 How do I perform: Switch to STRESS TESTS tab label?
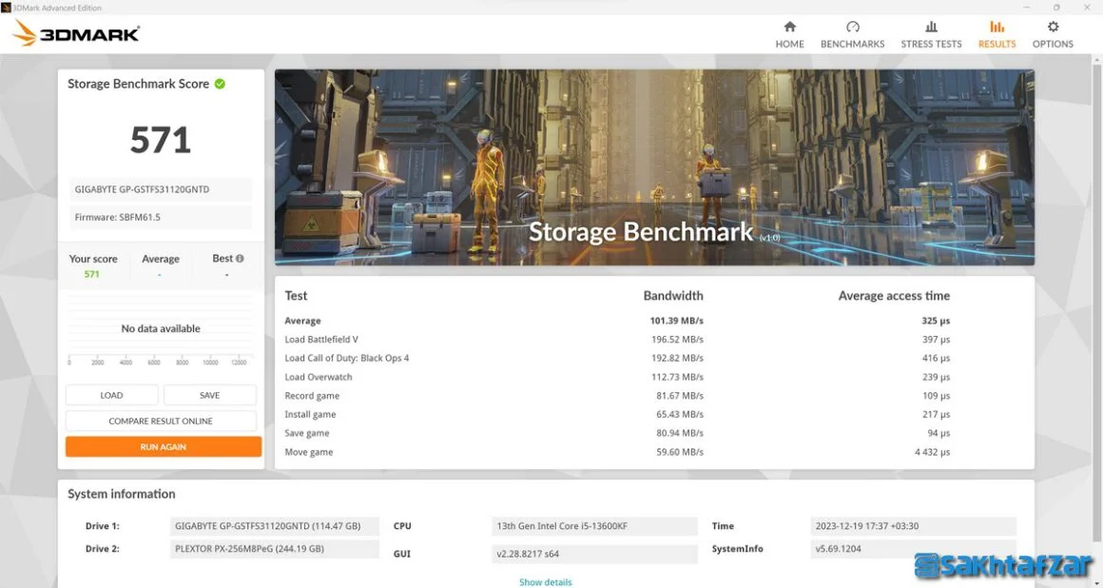(931, 44)
